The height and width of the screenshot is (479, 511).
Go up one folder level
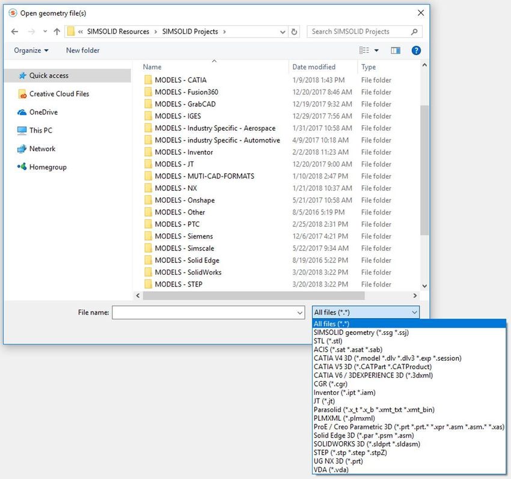click(57, 32)
